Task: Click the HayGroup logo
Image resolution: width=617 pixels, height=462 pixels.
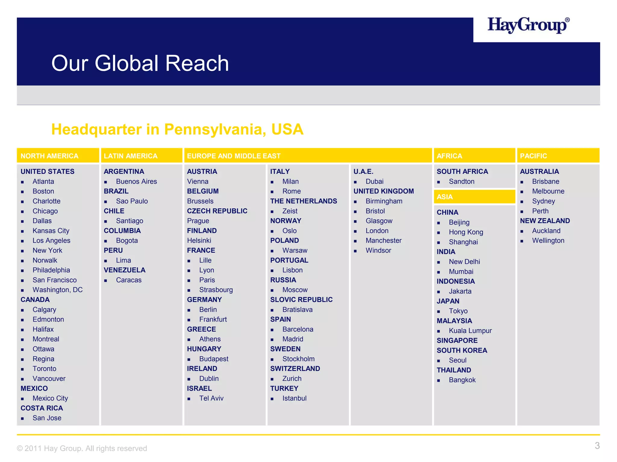Action: click(x=529, y=25)
